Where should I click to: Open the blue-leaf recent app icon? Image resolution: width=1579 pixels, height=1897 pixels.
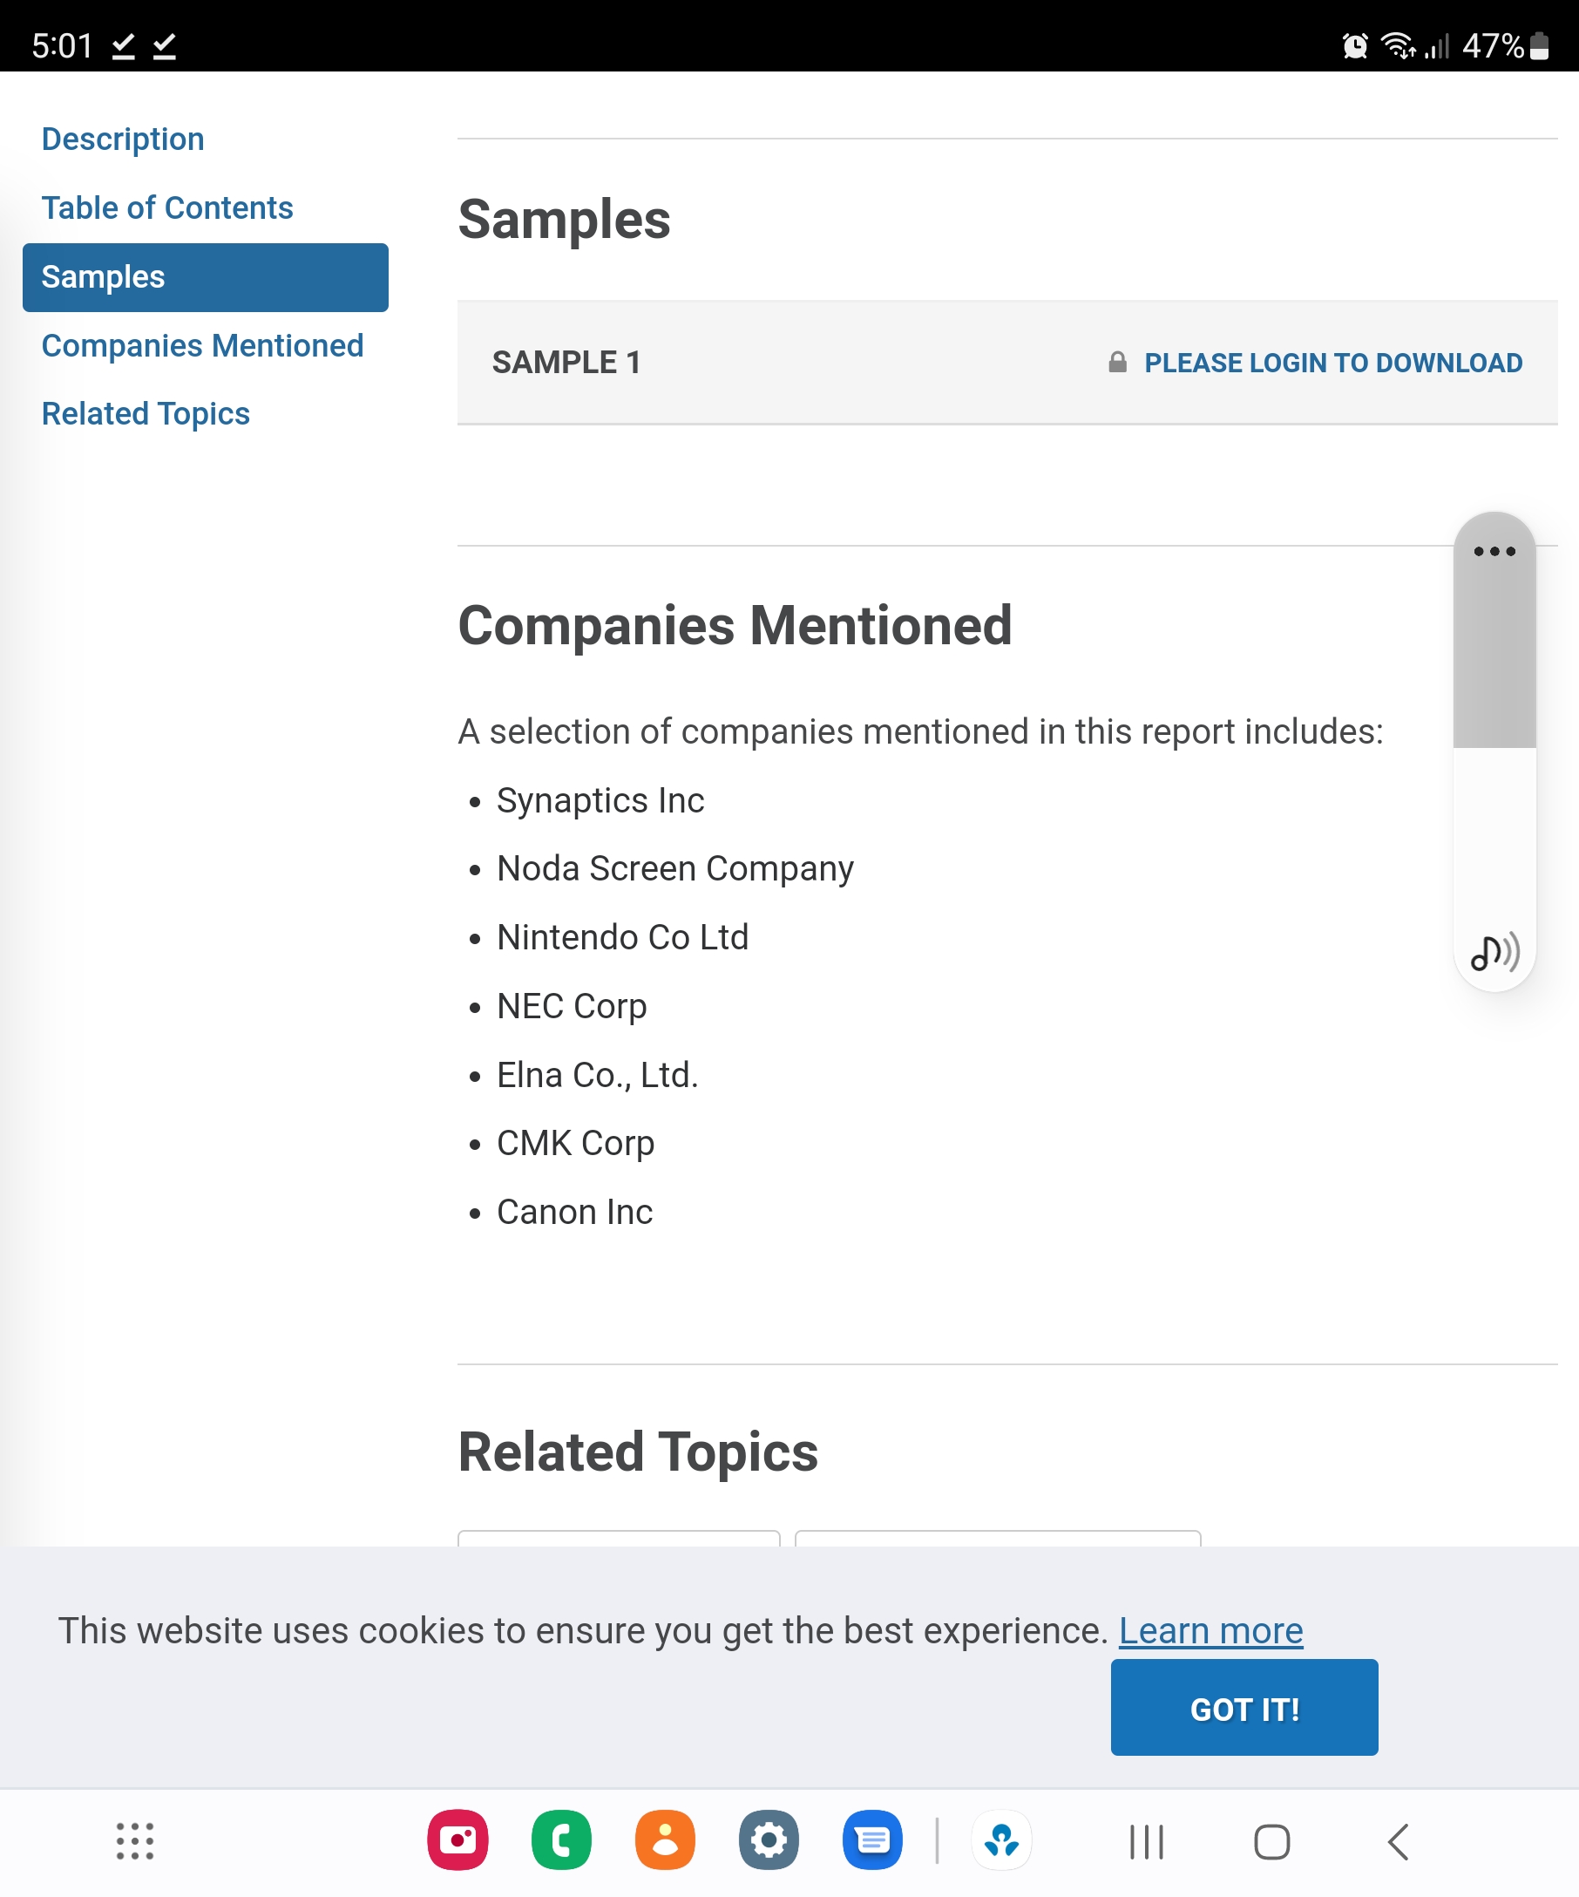1002,1840
